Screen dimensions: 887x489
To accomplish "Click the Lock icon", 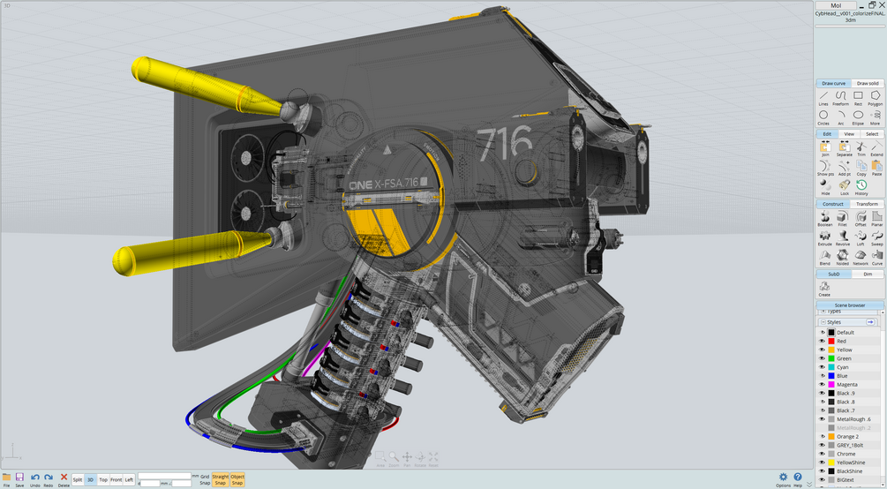I will tap(844, 187).
